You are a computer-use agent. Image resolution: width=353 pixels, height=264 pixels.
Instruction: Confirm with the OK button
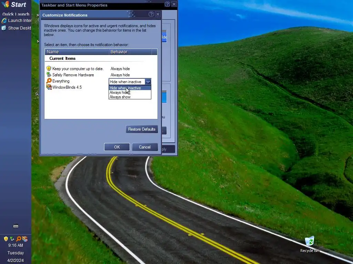pos(117,147)
